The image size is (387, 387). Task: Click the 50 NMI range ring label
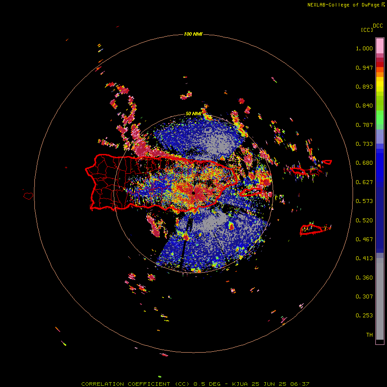click(193, 114)
